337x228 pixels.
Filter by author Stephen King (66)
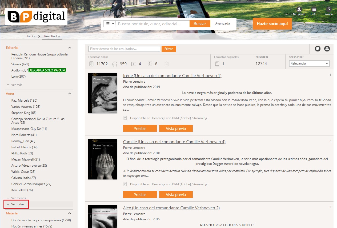click(x=24, y=113)
